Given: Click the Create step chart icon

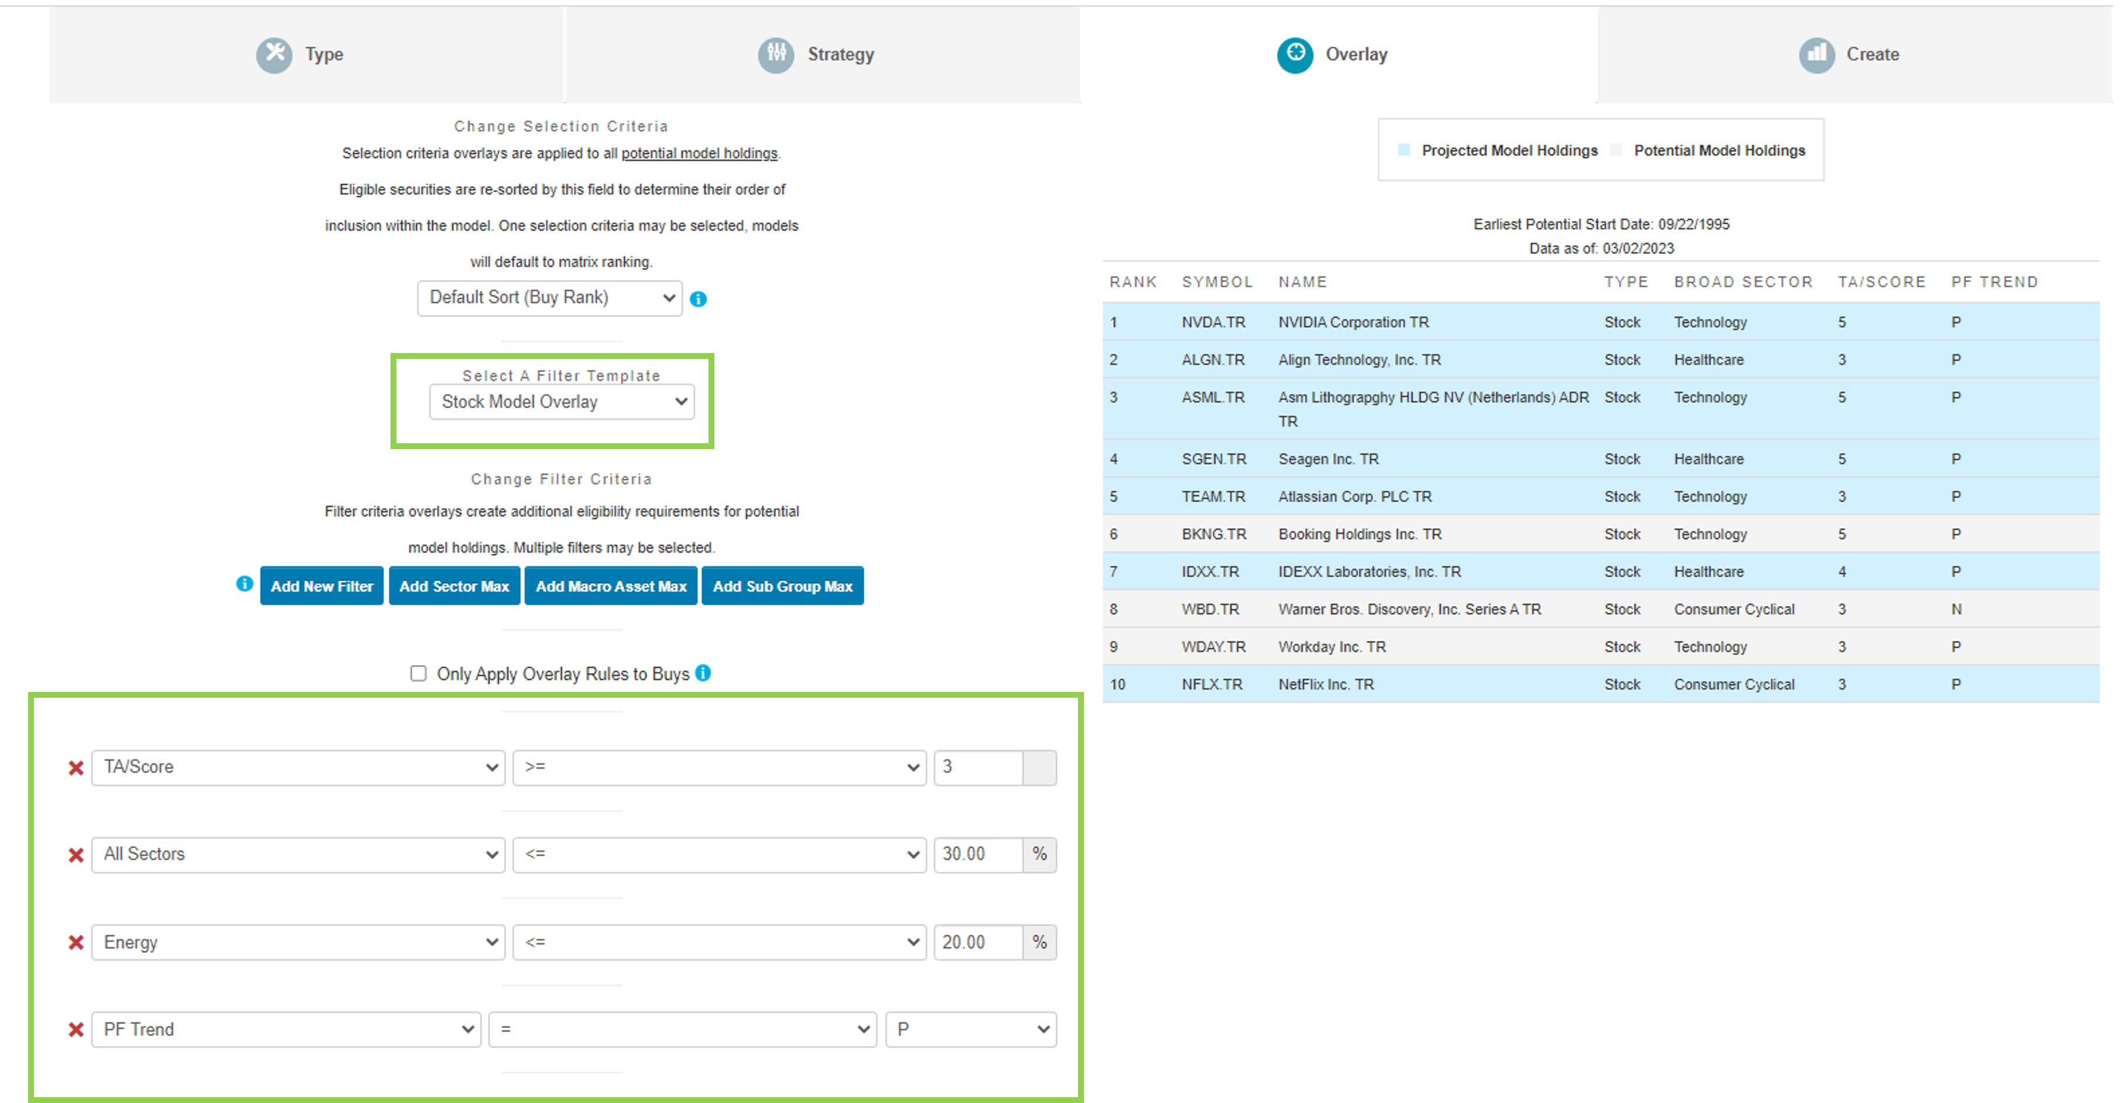Looking at the screenshot, I should [1816, 54].
